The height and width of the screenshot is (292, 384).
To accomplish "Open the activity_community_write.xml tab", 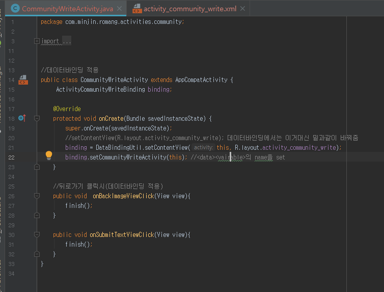I will (x=189, y=9).
